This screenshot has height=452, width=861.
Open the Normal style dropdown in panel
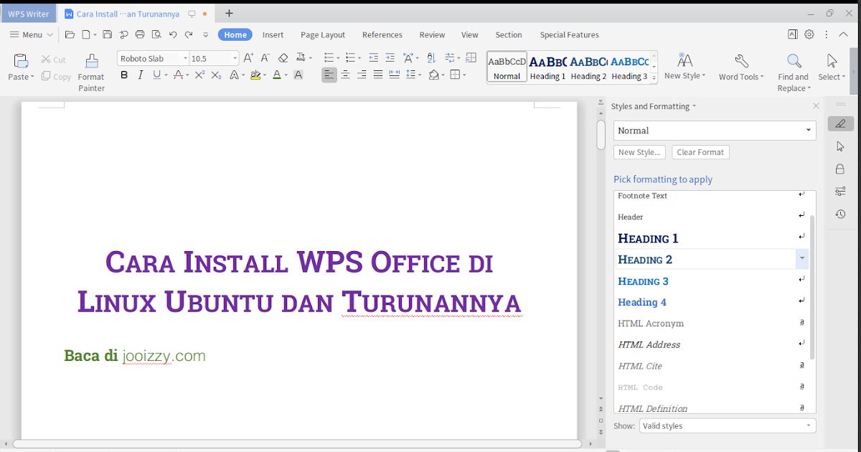(809, 131)
